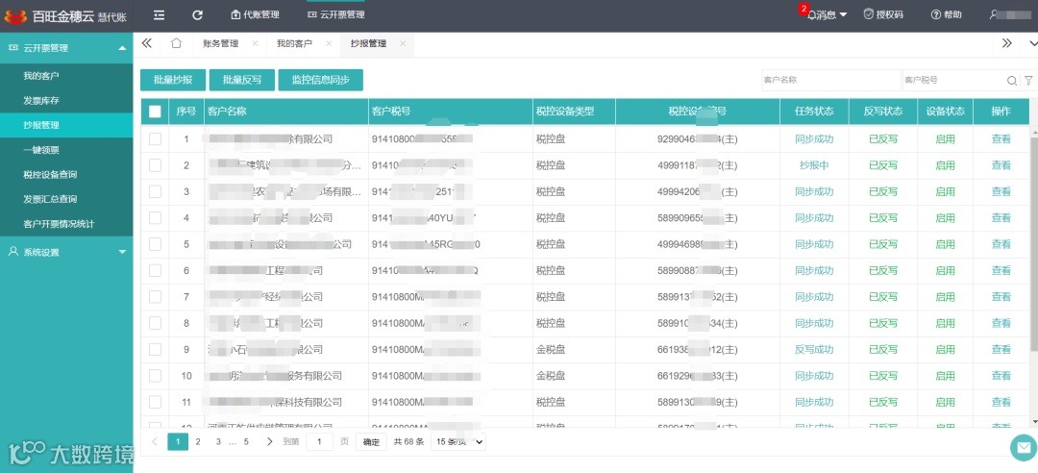The width and height of the screenshot is (1038, 473).
Task: Toggle select-all checkbox in table header
Action: pos(155,112)
